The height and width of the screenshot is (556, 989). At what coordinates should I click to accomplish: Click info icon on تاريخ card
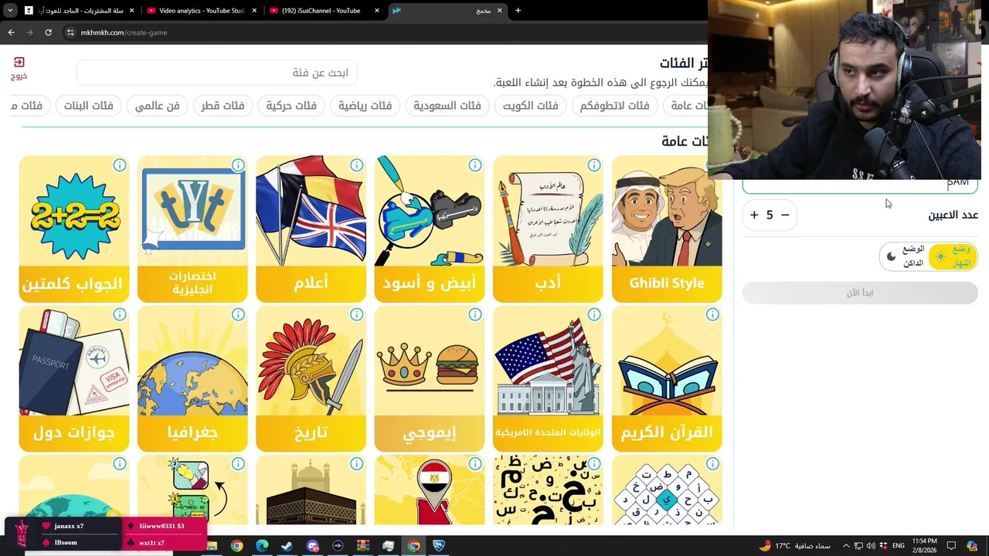(356, 314)
